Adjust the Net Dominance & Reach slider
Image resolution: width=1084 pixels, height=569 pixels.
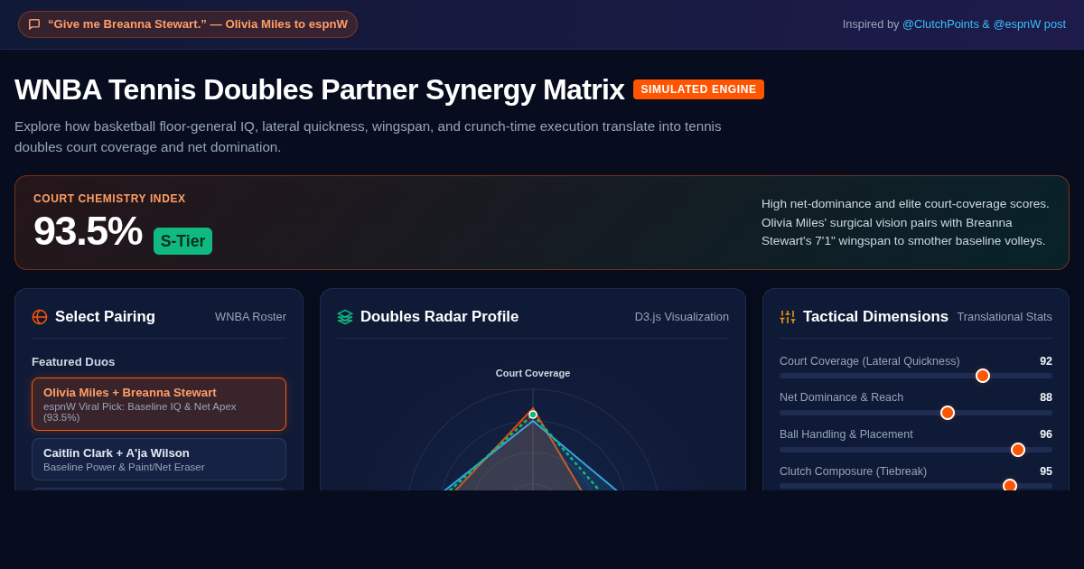[916, 413]
